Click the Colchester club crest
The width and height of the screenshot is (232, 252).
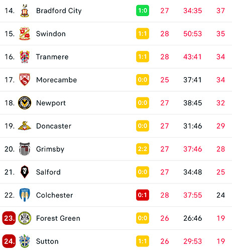point(25,195)
